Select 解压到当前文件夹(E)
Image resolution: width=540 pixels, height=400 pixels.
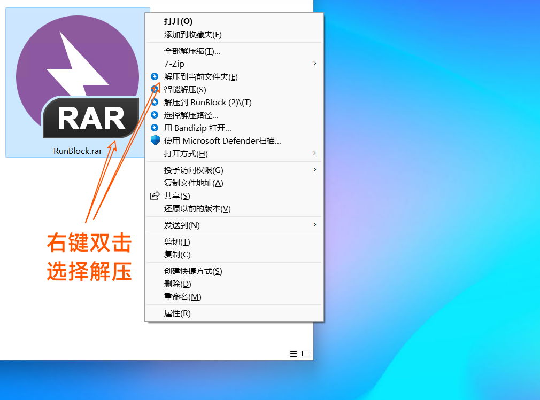[234, 76]
